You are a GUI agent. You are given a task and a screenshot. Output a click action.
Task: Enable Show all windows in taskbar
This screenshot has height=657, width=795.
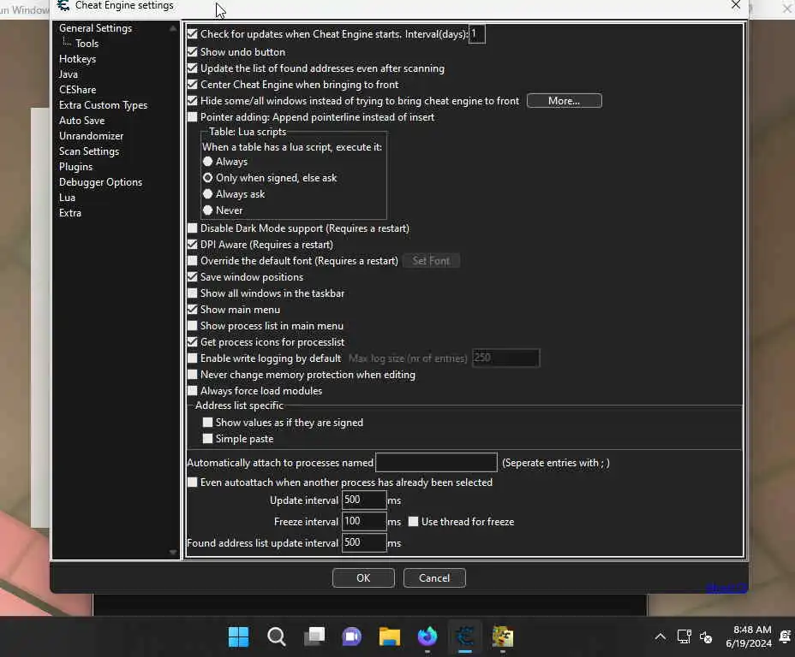(192, 293)
